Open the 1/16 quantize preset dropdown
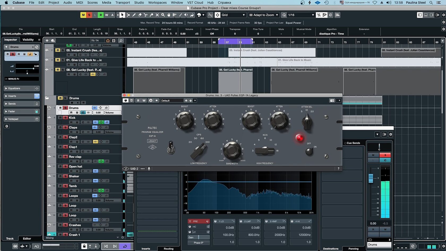This screenshot has width=446, height=251. pos(301,15)
